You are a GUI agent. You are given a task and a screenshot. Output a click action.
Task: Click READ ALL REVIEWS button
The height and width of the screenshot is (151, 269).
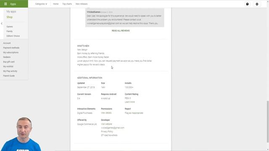[x=121, y=31]
